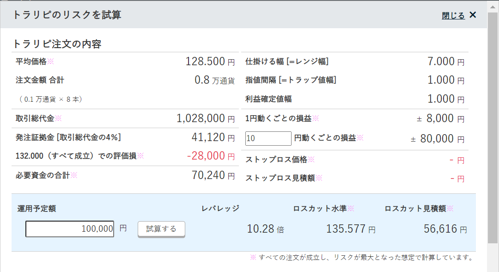Click the ※ mark after 132.000 での評価損

pos(140,156)
